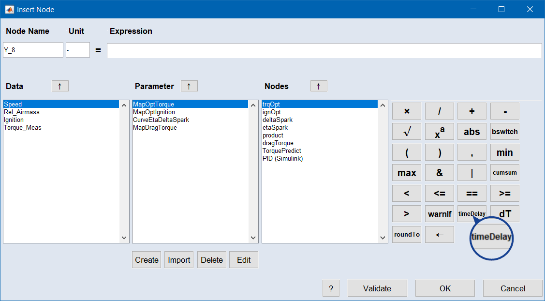Click the square root operator button
The height and width of the screenshot is (301, 545).
(406, 132)
